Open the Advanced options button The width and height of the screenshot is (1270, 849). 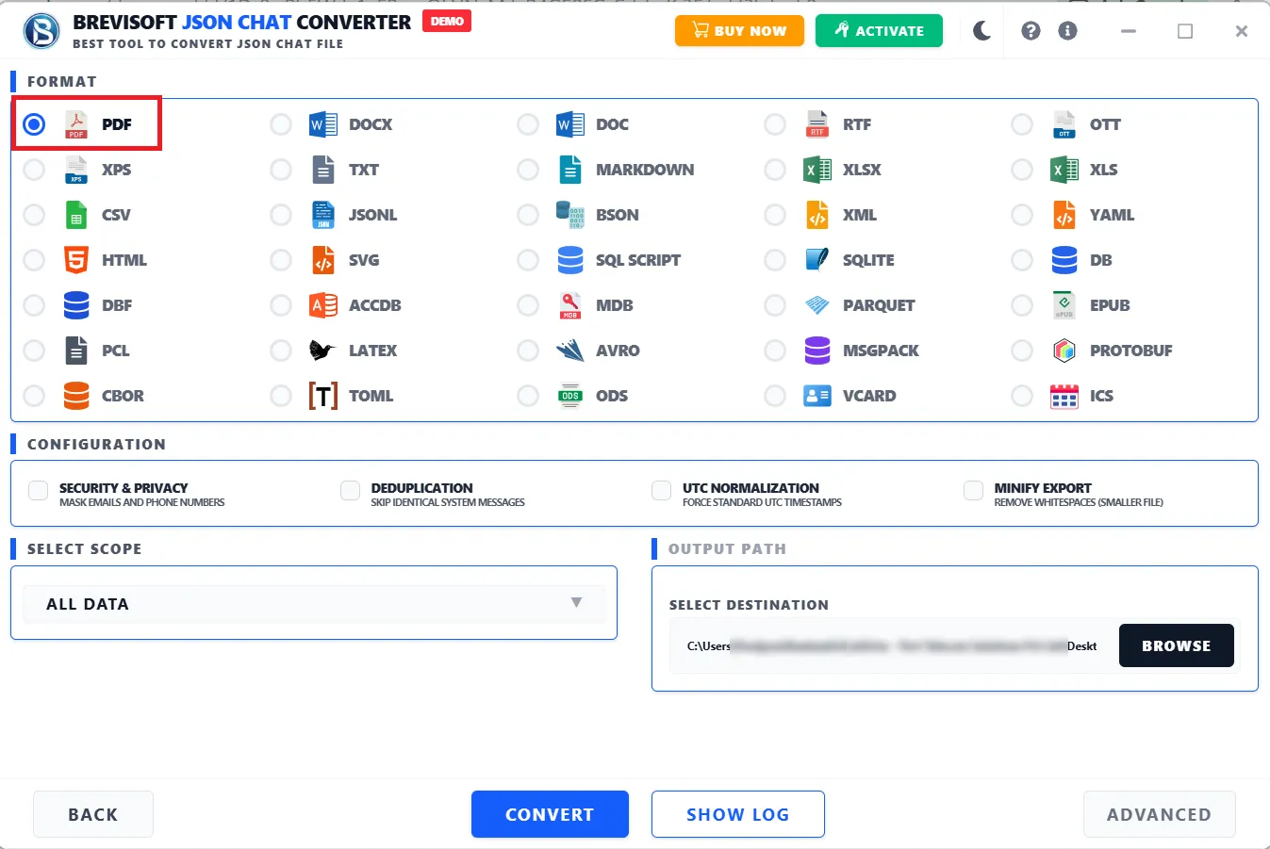point(1159,814)
